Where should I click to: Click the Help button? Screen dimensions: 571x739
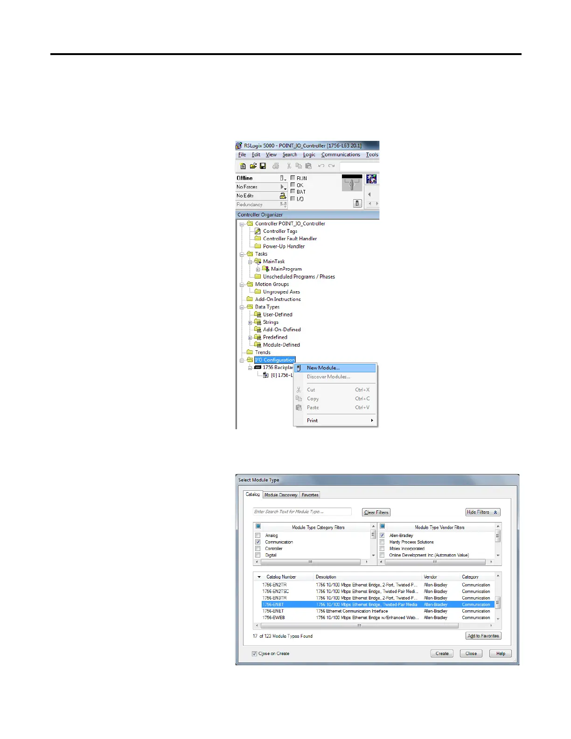[x=501, y=654]
